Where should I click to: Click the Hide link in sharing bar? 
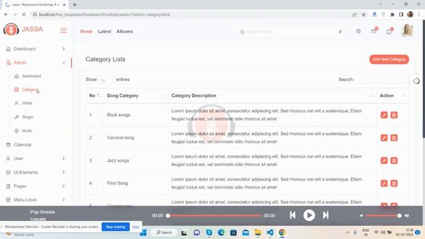[135, 227]
